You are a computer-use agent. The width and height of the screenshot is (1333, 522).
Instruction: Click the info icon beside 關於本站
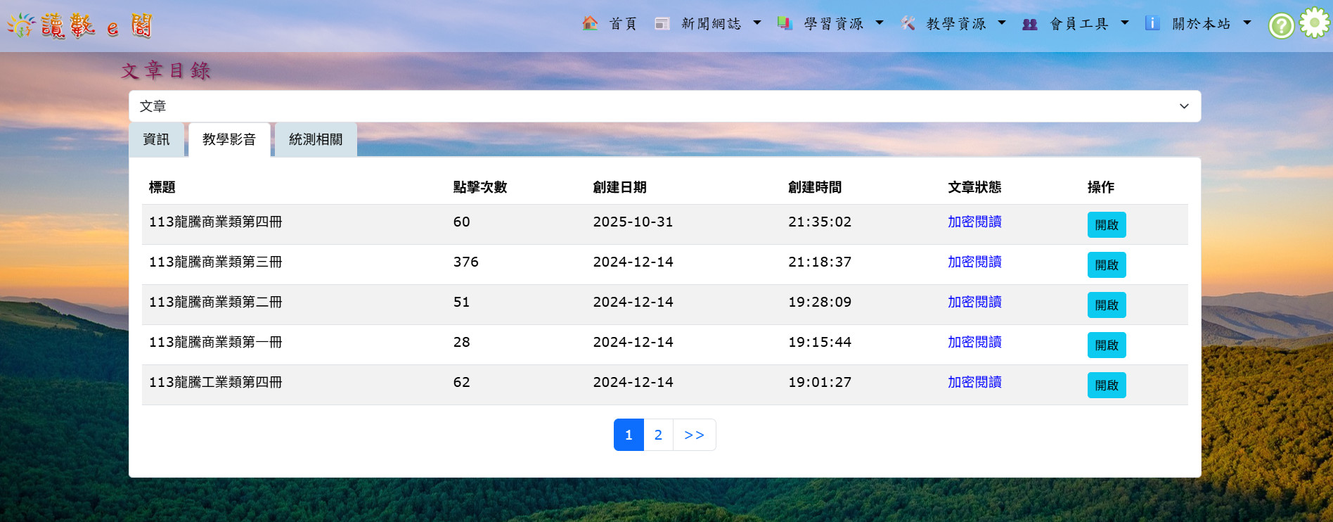pos(1152,23)
